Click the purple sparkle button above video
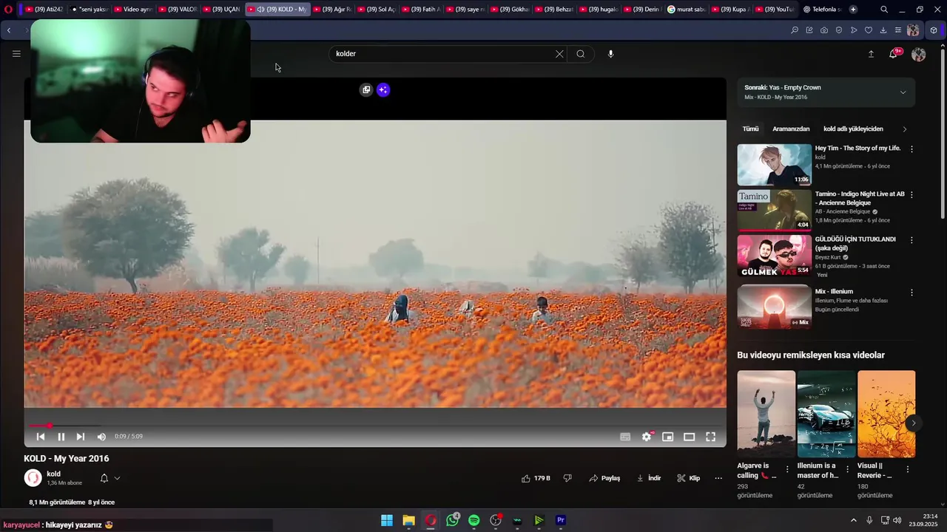Image resolution: width=947 pixels, height=532 pixels. point(382,89)
